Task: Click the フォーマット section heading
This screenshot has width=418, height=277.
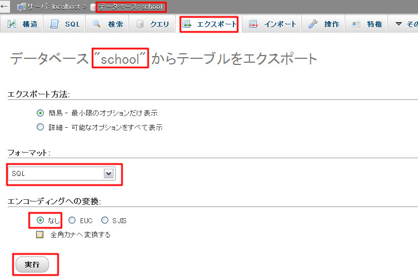Action: point(29,153)
